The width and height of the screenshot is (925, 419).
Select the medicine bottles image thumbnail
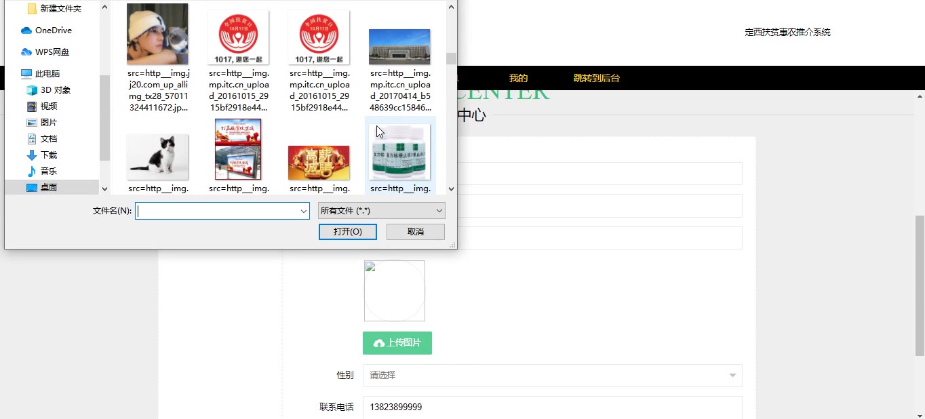pos(399,152)
